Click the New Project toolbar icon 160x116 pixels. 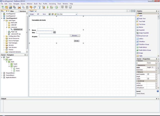tap(7, 7)
